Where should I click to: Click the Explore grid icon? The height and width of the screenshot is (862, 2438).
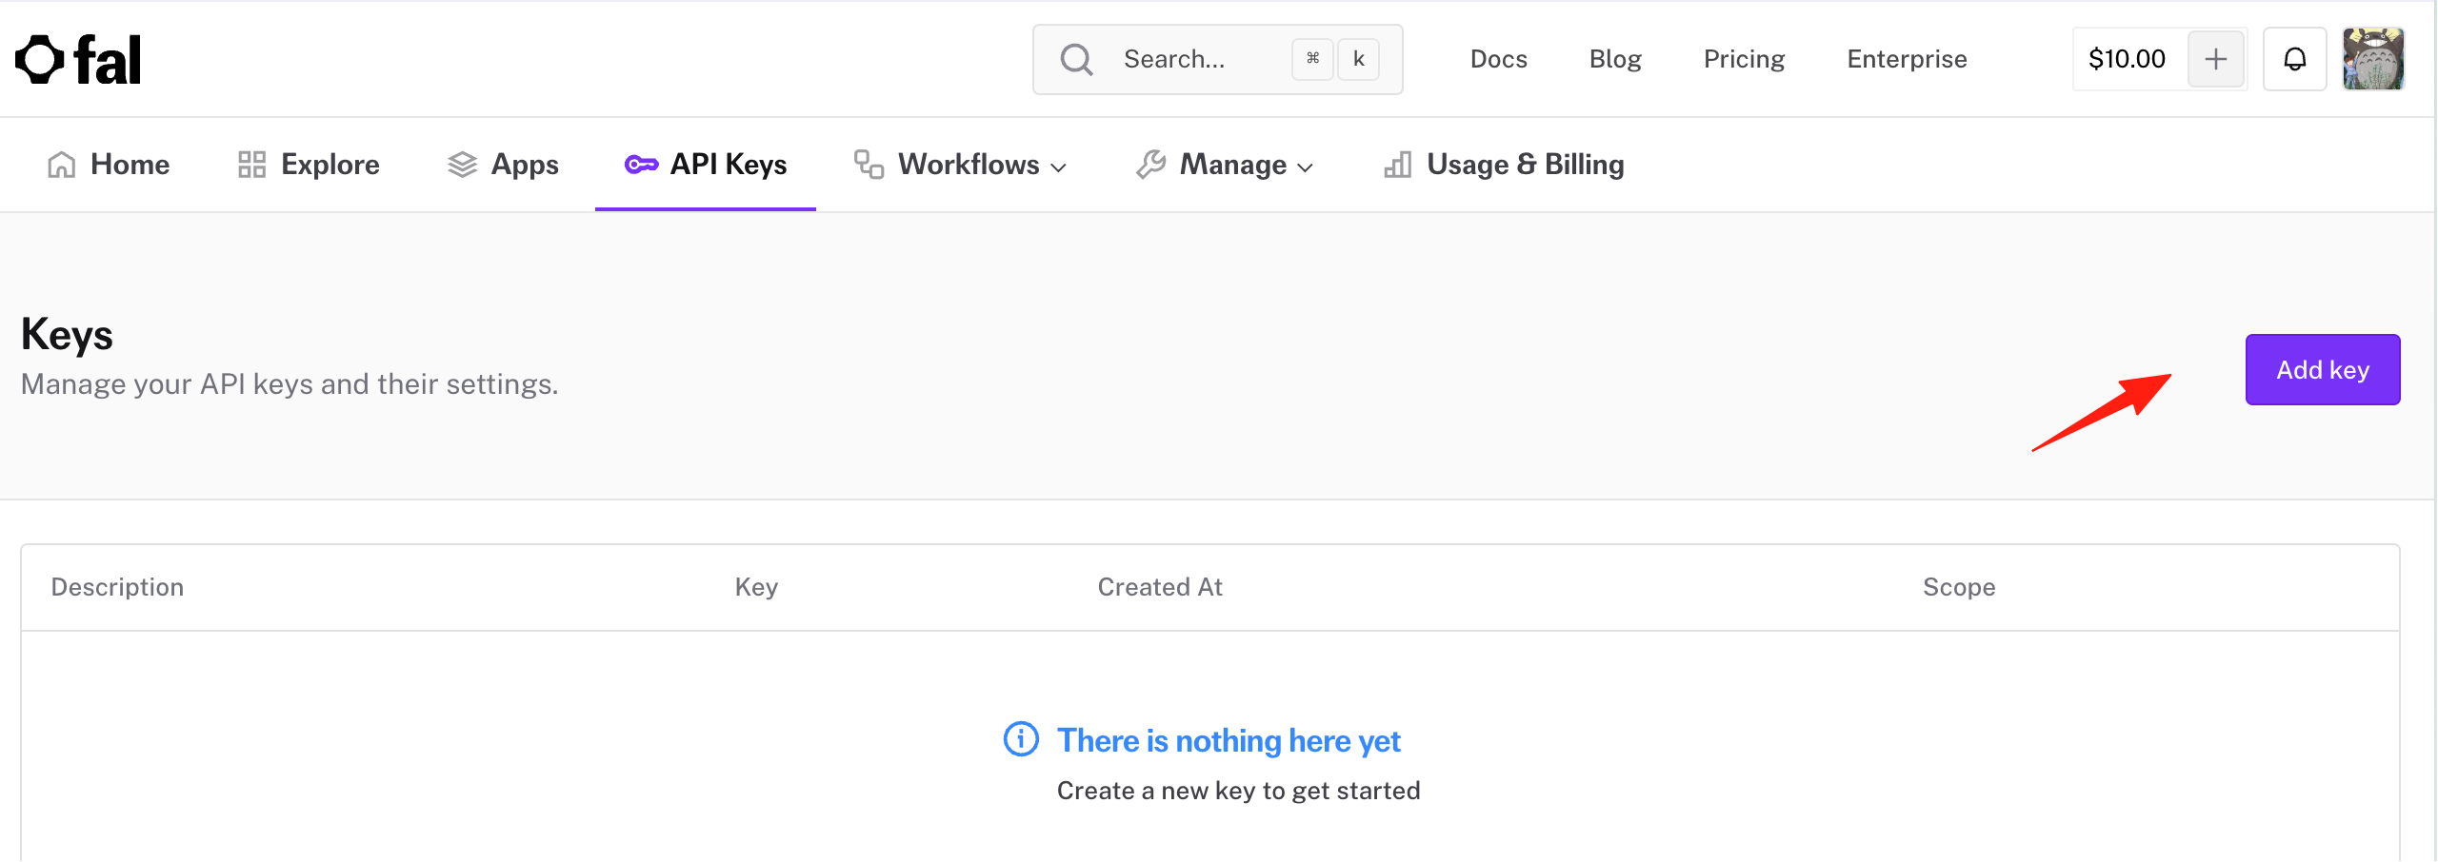pyautogui.click(x=251, y=165)
